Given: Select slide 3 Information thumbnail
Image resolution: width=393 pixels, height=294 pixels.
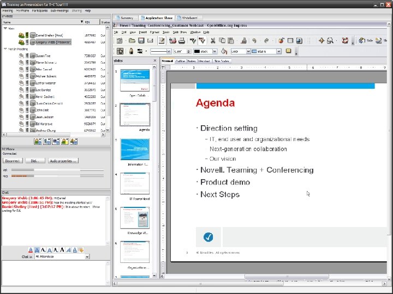Looking at the screenshot, I should pyautogui.click(x=135, y=149).
